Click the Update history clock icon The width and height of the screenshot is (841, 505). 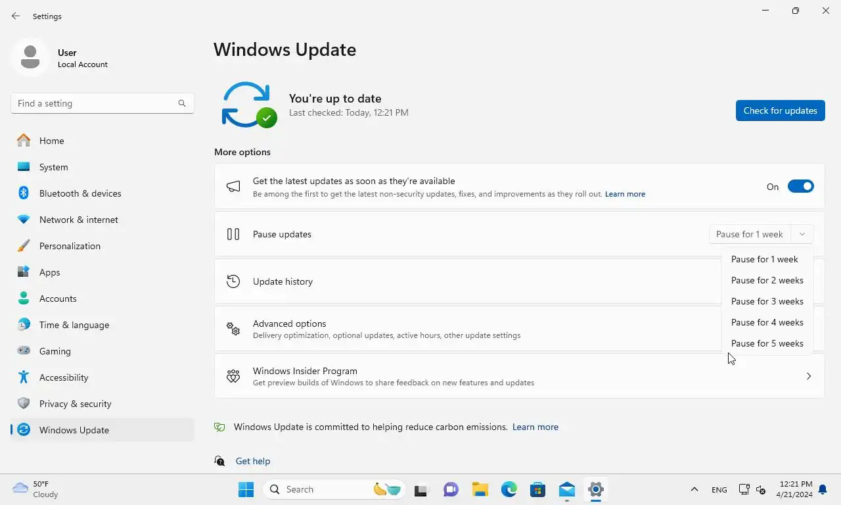233,281
